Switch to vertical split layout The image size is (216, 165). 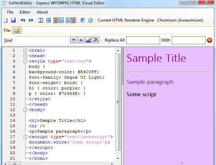[x=41, y=21]
